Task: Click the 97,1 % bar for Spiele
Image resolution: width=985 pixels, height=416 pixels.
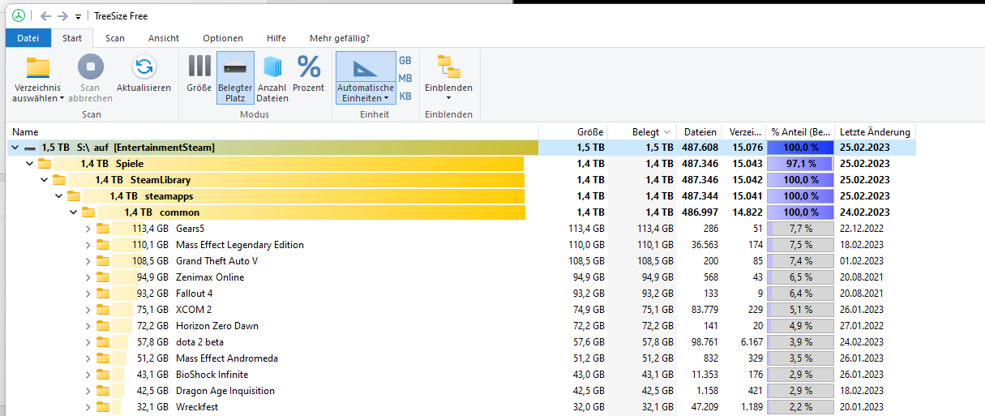Action: tap(800, 164)
